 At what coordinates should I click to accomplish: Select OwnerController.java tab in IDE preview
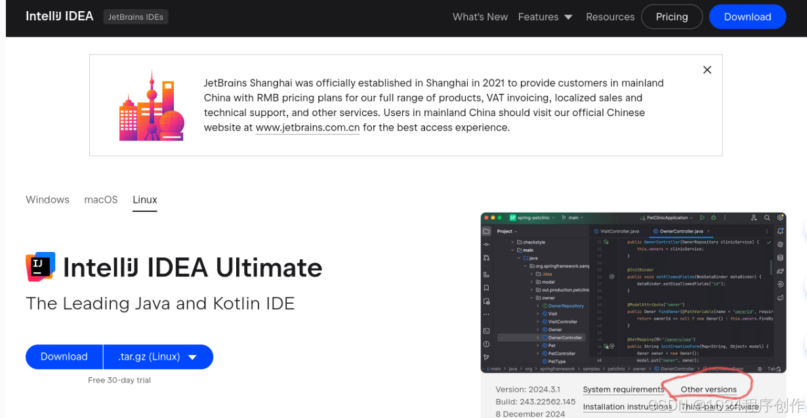pos(682,231)
